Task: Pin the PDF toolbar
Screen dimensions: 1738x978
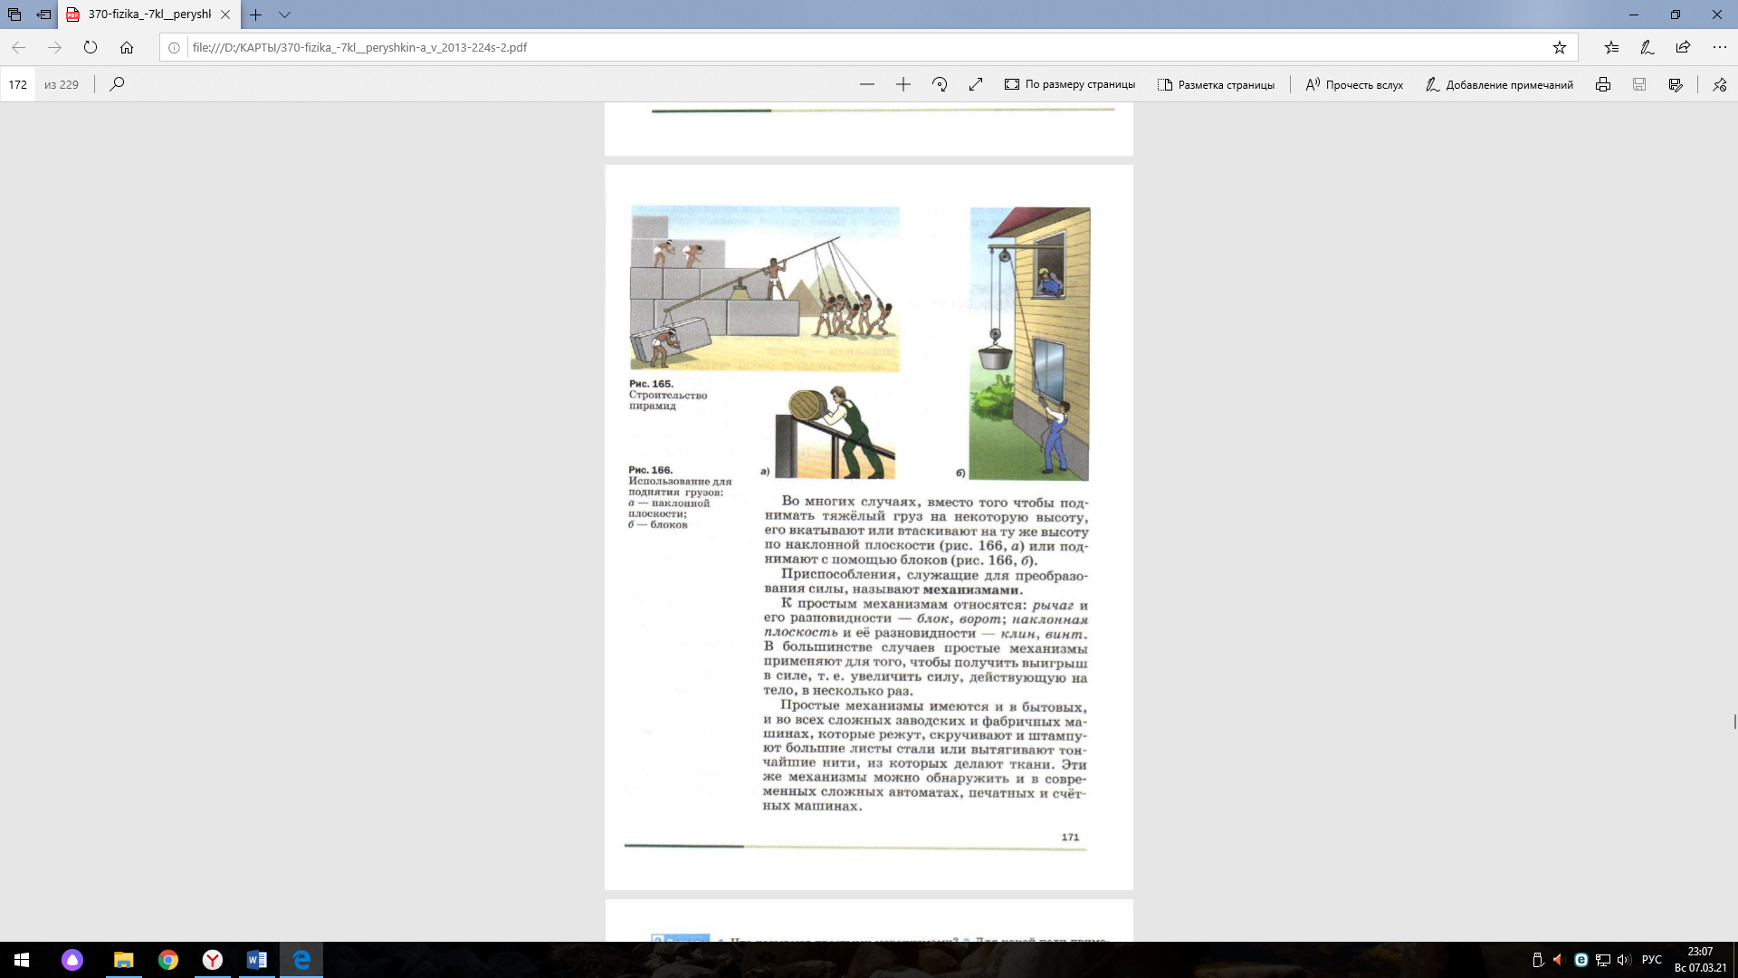Action: [x=1720, y=84]
